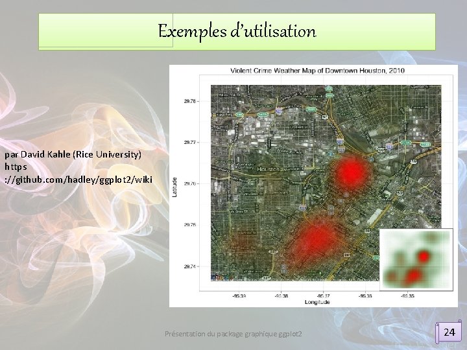Click the latitude tick label 29.75
The image size is (467, 350).
tap(190, 225)
